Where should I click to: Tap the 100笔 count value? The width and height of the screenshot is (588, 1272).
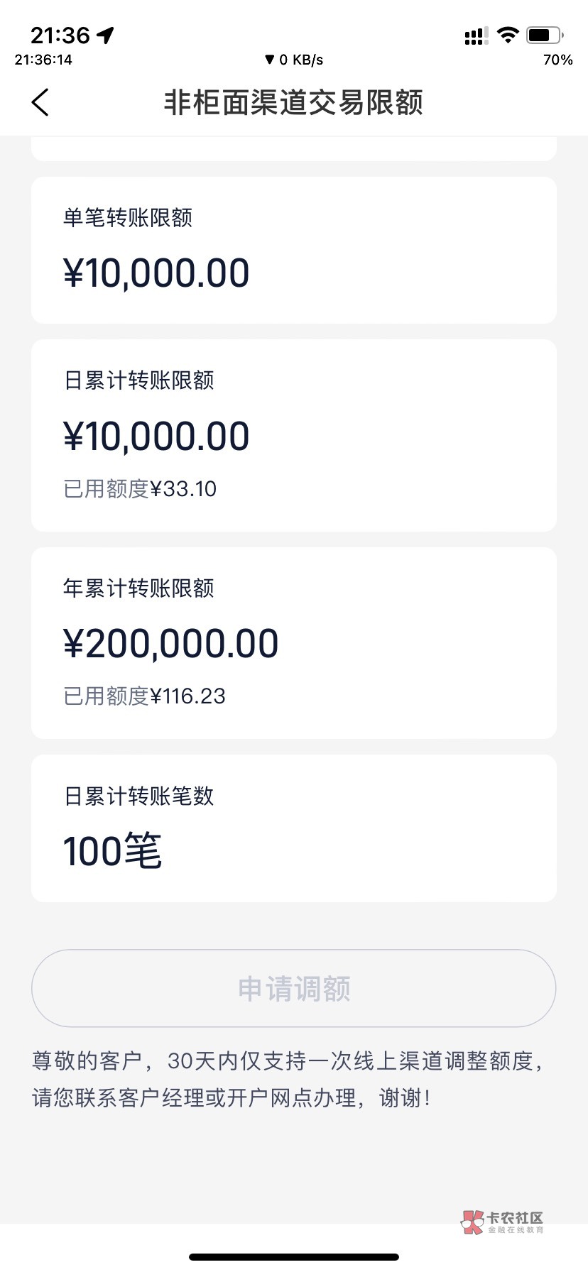[x=112, y=851]
